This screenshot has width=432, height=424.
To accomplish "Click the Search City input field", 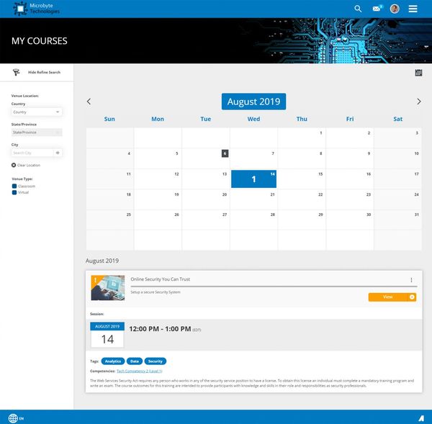I will point(32,153).
